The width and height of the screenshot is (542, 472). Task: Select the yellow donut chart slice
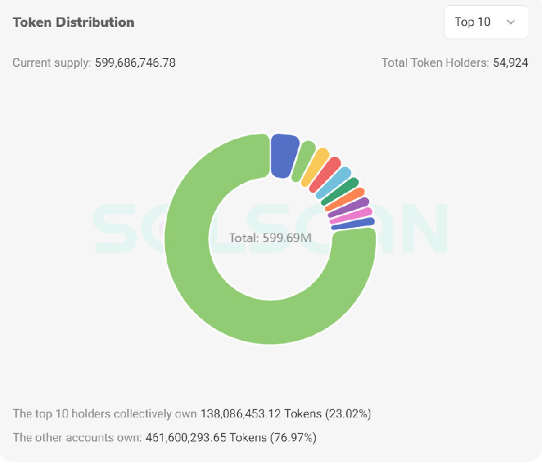tap(315, 168)
